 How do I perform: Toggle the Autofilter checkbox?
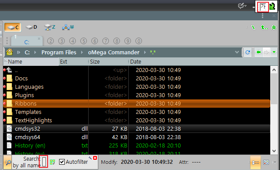click(x=62, y=162)
